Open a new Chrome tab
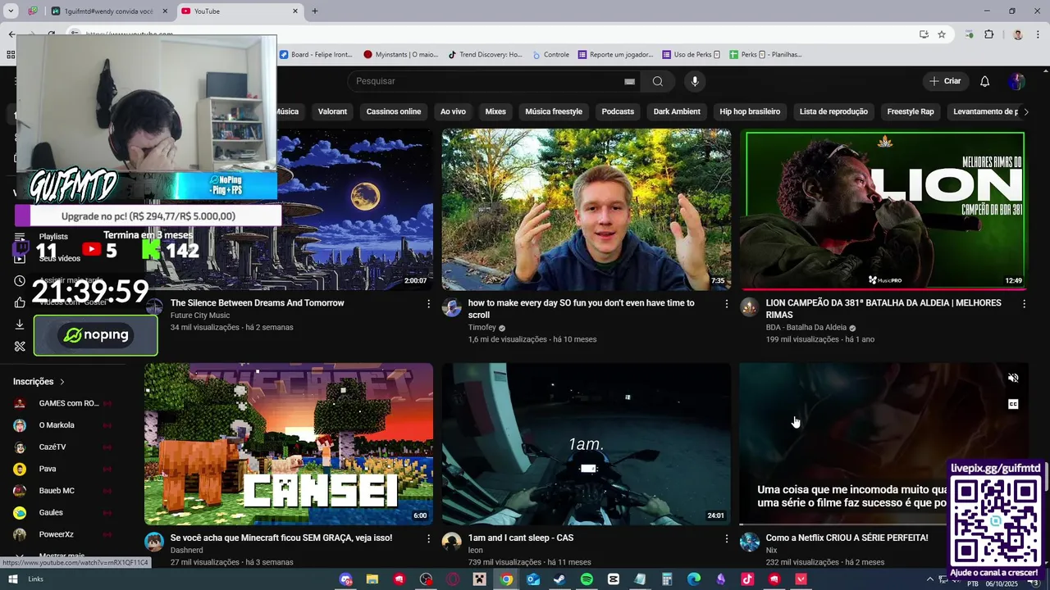 point(314,11)
